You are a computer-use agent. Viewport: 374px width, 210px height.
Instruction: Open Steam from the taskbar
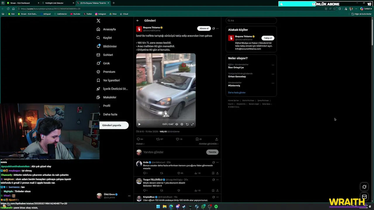click(x=184, y=206)
